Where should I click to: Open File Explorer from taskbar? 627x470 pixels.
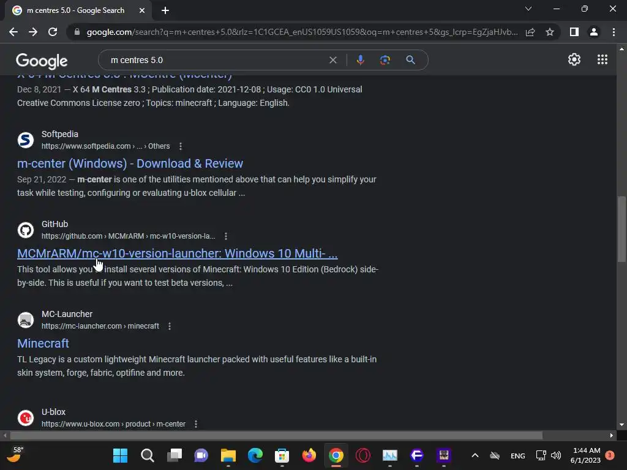228,455
